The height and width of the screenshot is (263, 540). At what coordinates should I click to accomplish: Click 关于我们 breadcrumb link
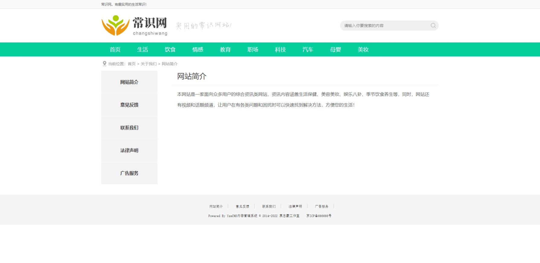point(149,64)
